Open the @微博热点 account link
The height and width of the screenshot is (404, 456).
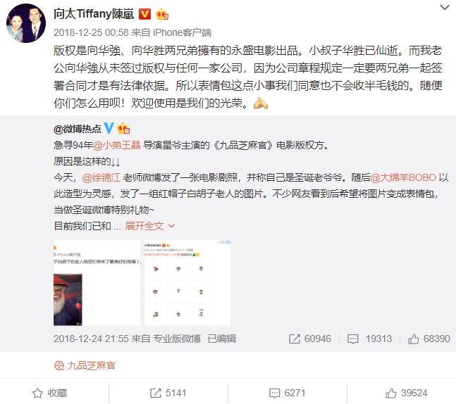pyautogui.click(x=78, y=129)
